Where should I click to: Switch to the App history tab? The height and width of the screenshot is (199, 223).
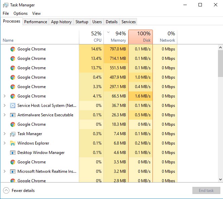[x=61, y=22]
